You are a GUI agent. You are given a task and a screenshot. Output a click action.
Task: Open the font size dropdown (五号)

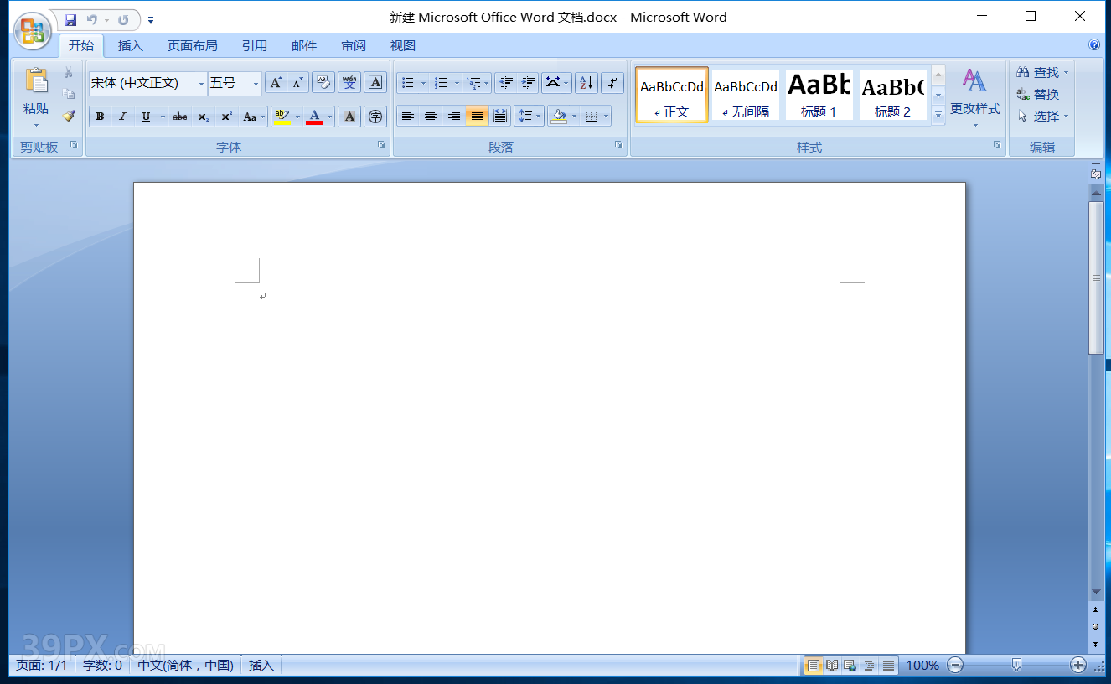pyautogui.click(x=256, y=83)
